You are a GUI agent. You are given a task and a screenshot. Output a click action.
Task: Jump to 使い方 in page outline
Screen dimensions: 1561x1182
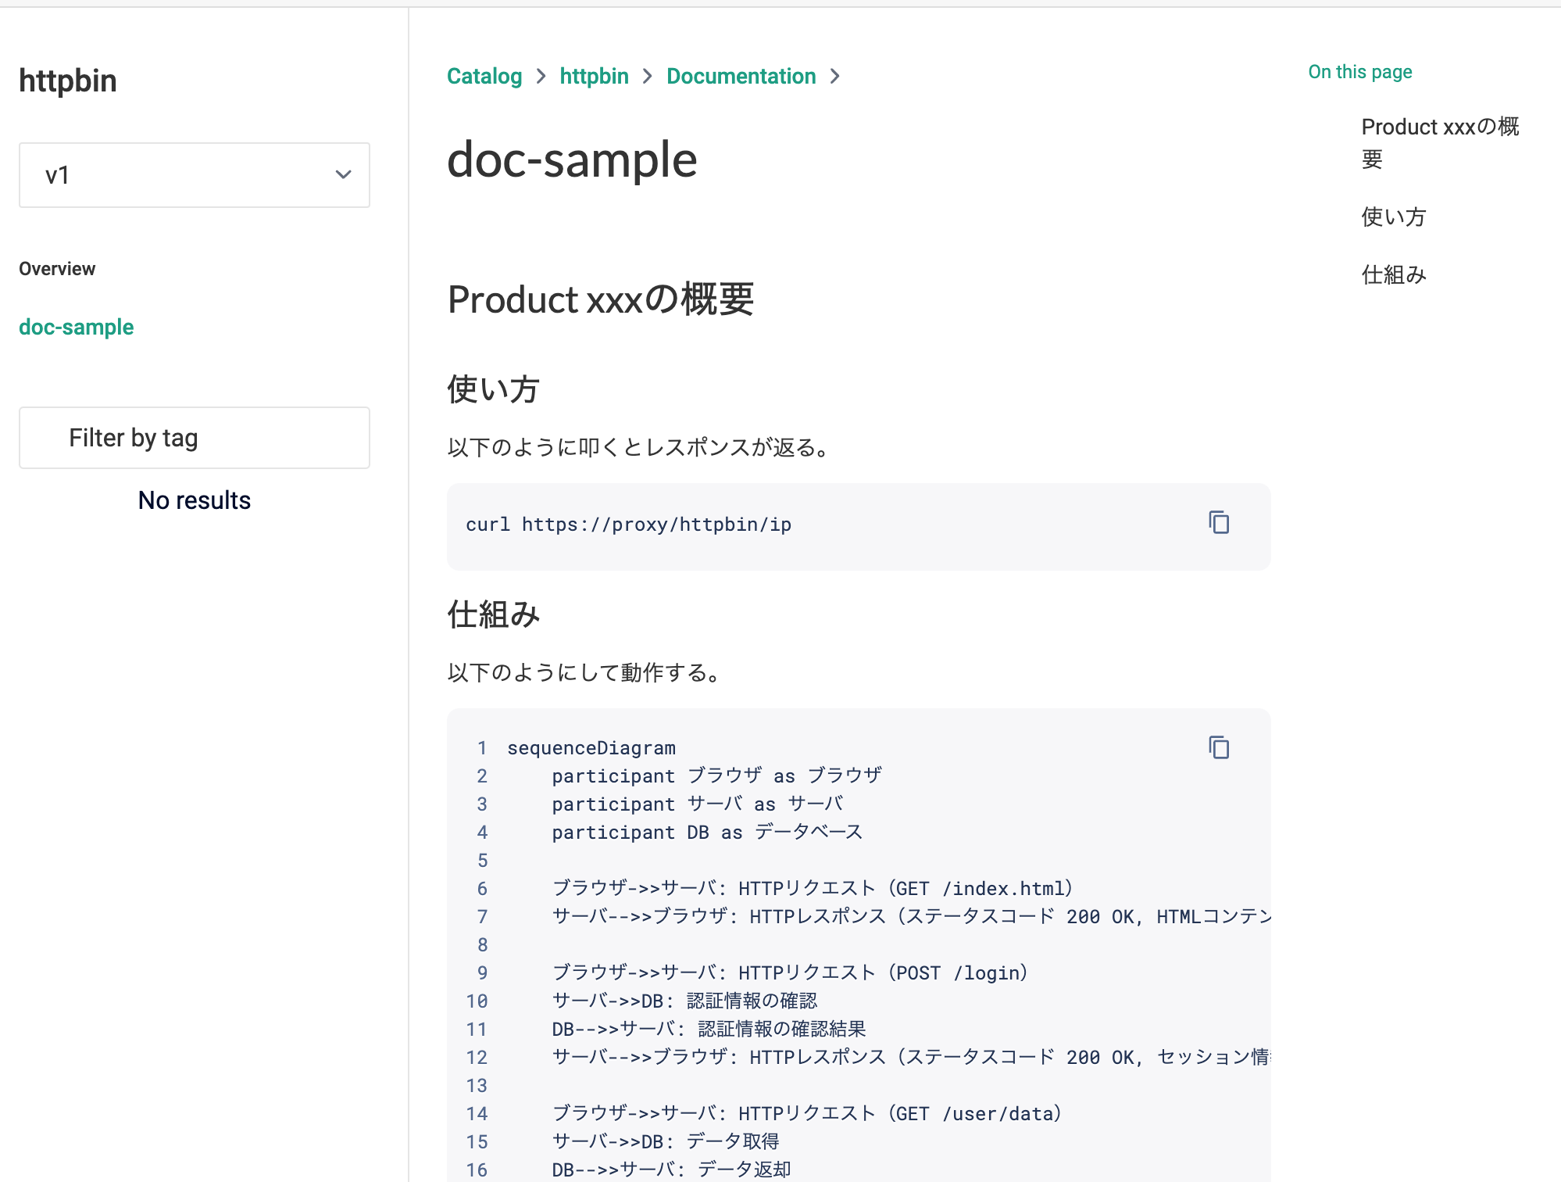tap(1393, 217)
